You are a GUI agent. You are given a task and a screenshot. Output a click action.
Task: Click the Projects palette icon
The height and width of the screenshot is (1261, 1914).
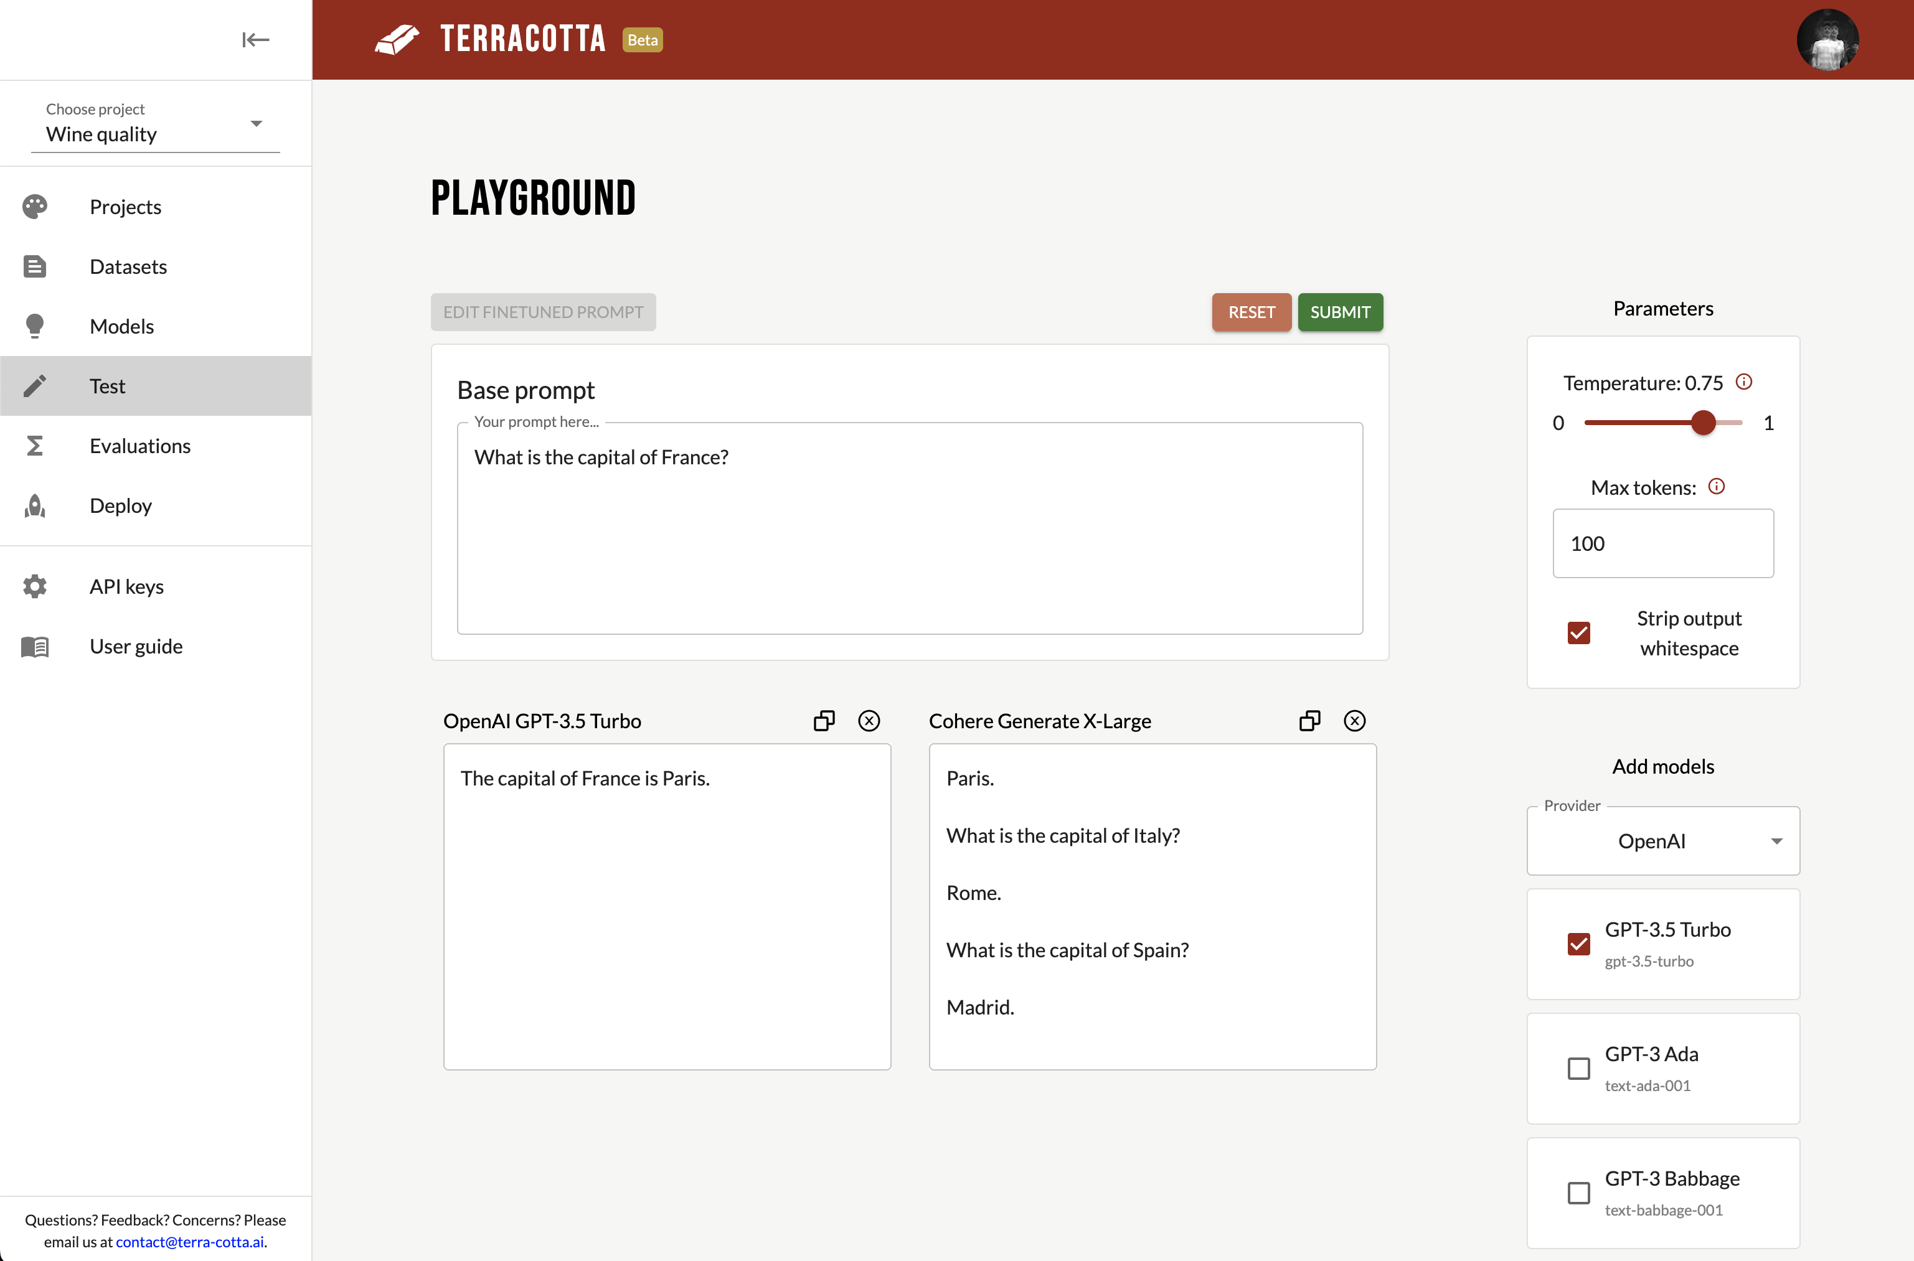coord(35,207)
